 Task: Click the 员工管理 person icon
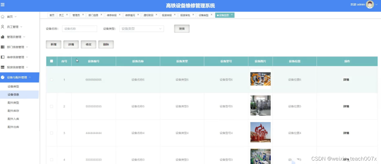[x=3, y=27]
